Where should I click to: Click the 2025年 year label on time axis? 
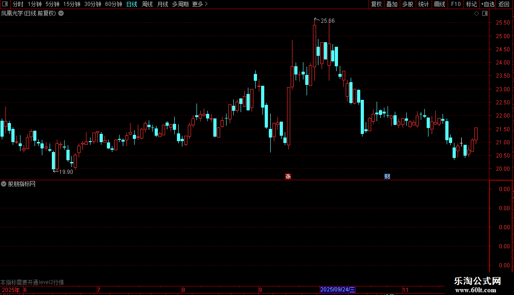(11, 290)
